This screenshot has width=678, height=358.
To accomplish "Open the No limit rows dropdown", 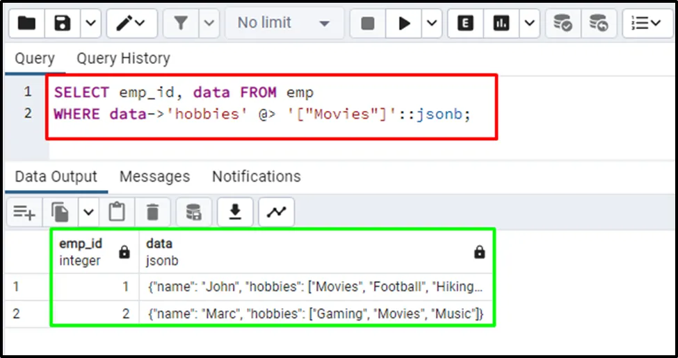I will tap(284, 24).
